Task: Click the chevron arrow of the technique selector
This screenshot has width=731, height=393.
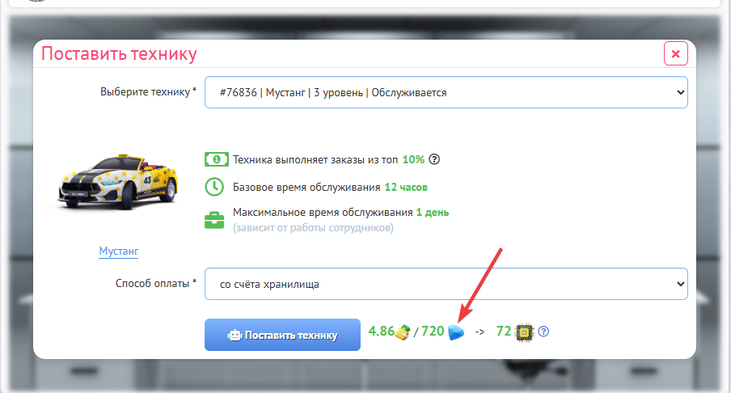Action: (x=680, y=92)
